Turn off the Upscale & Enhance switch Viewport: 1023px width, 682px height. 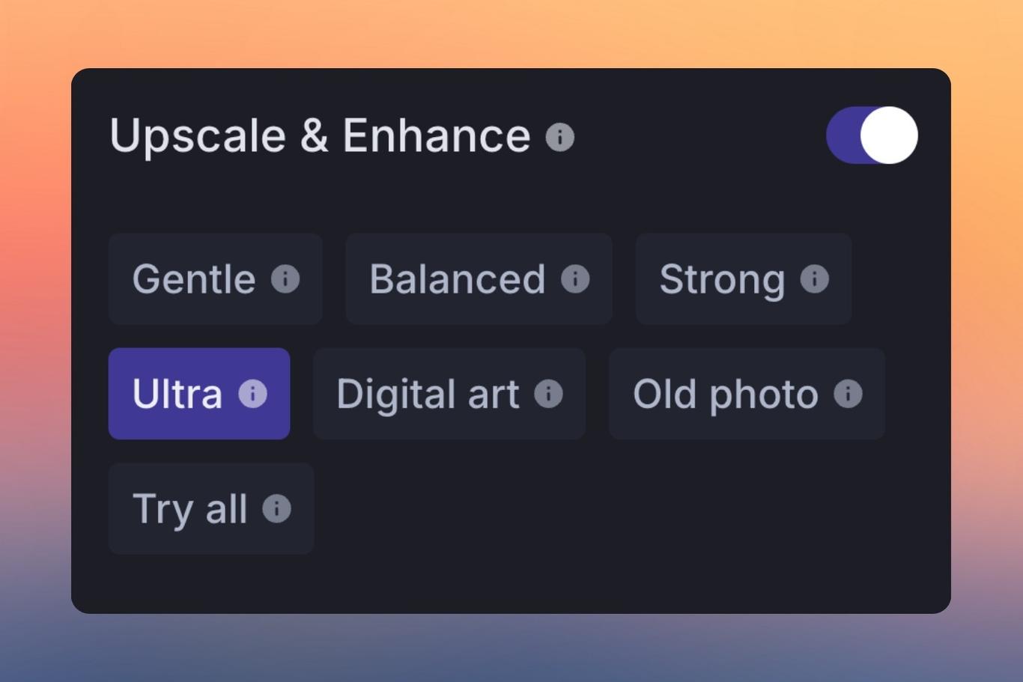tap(871, 135)
